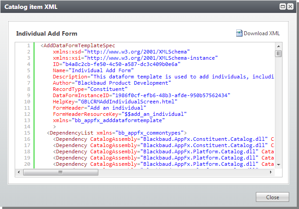Image resolution: width=299 pixels, height=209 pixels.
Task: Click the Dependency entry on line 18
Action: click(163, 152)
